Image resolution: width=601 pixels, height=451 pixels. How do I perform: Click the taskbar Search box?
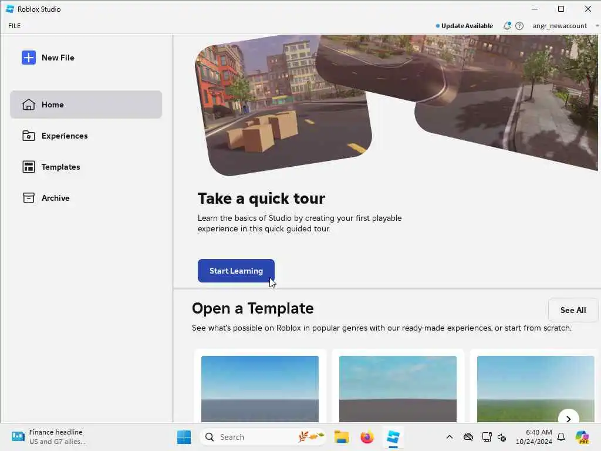(x=263, y=437)
